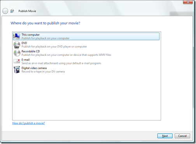Click description mentioning WMV files

click(x=66, y=55)
